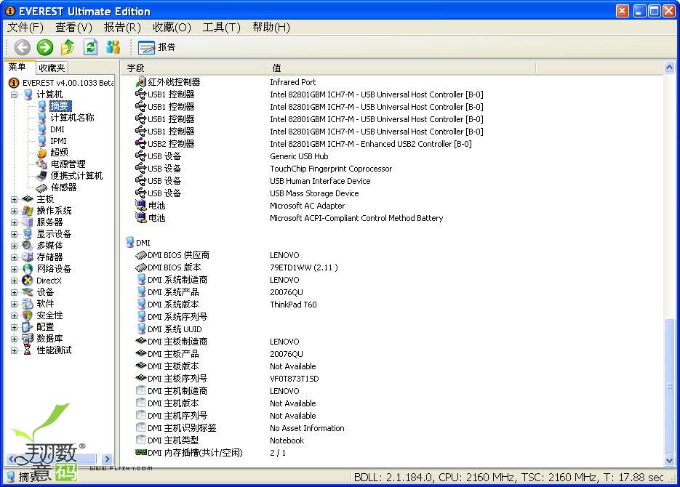Open the 查看(V) menu
Viewport: 680px width, 487px height.
(x=73, y=28)
